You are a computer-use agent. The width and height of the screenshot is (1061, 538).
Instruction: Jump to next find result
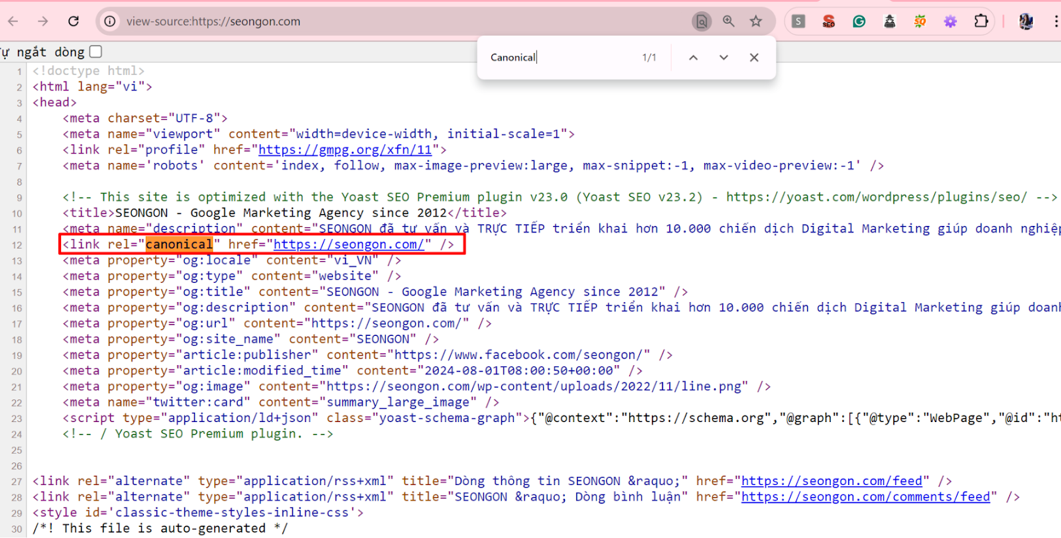pos(723,58)
